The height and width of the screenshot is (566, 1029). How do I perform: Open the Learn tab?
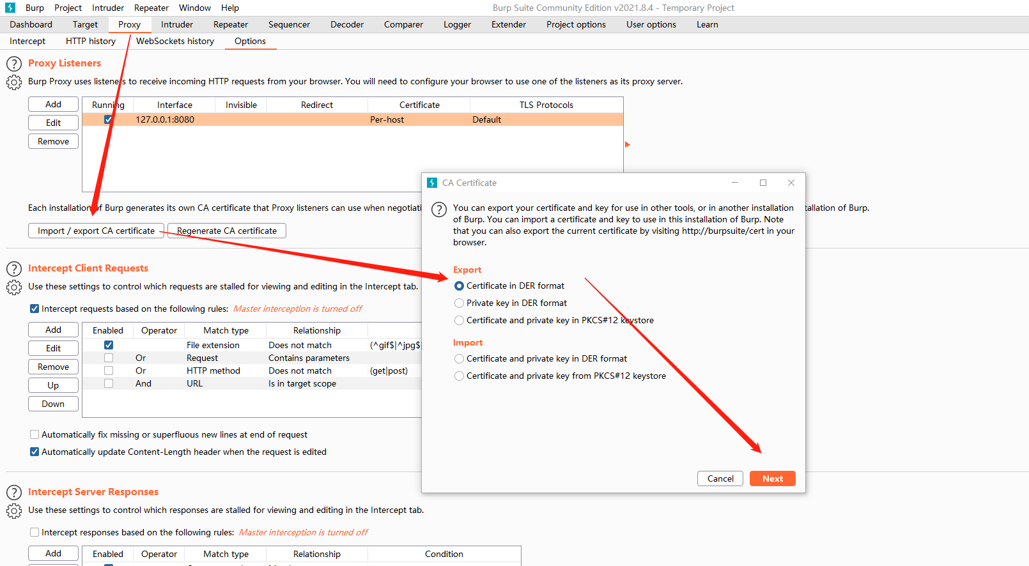(x=708, y=24)
